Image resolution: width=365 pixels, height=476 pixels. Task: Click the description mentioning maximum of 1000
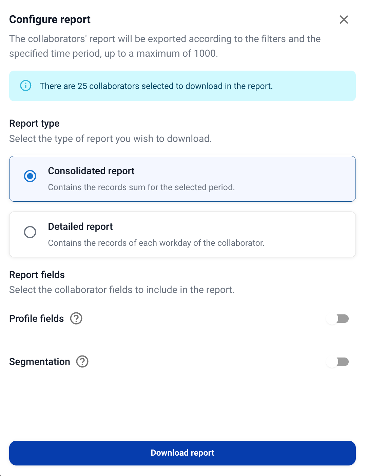pyautogui.click(x=165, y=46)
